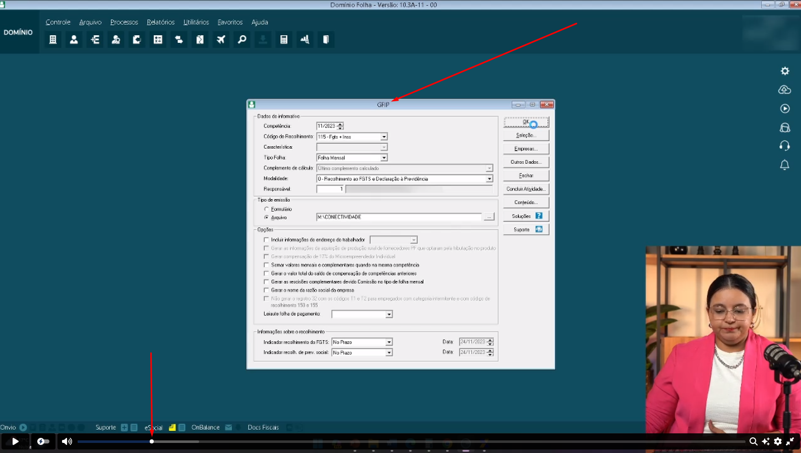
Task: Open the Controle menu
Action: [x=58, y=22]
